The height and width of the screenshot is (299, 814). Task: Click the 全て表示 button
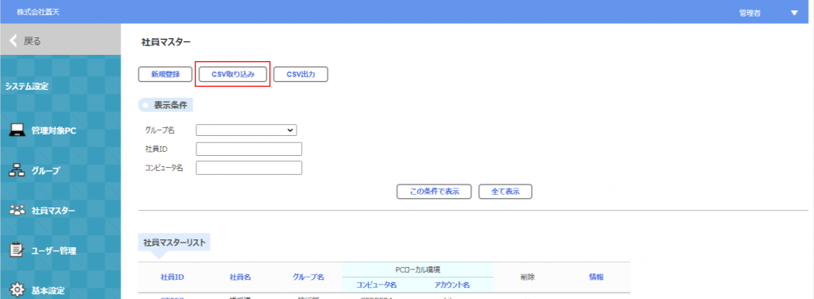(505, 191)
